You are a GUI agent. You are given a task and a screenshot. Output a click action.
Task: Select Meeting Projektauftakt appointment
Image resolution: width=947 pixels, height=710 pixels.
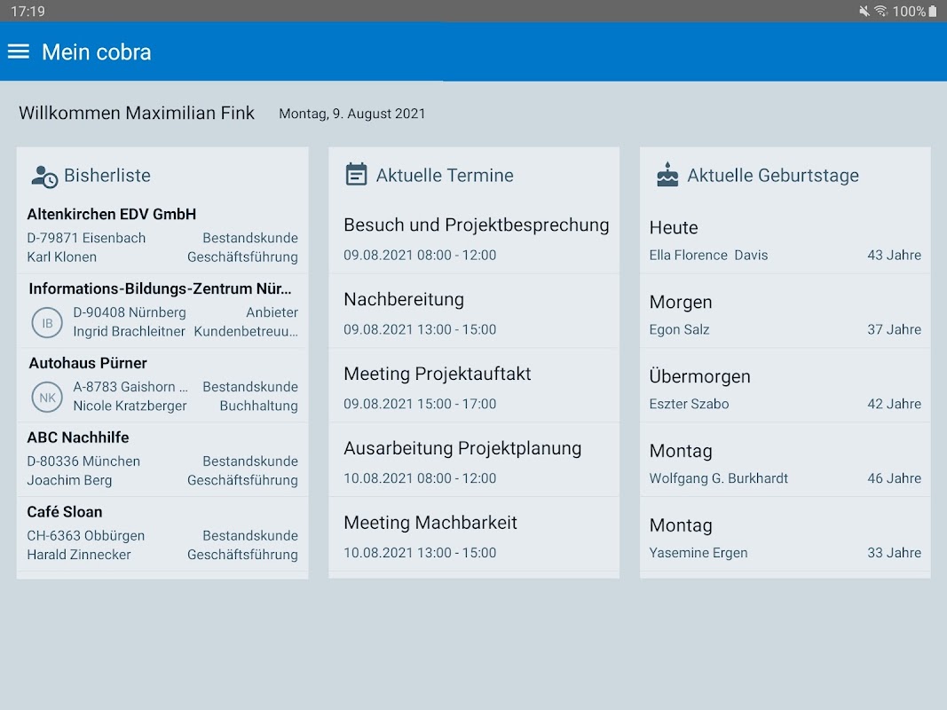point(474,387)
